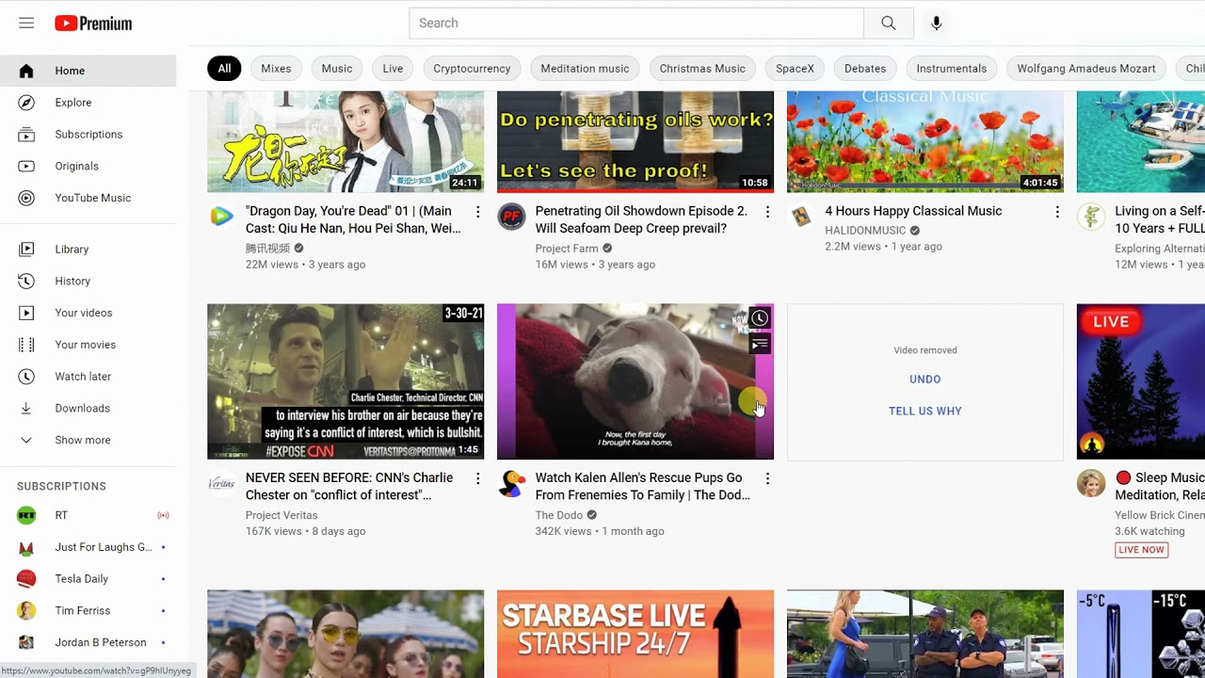
Task: Open Explore in the sidebar
Action: (x=73, y=103)
